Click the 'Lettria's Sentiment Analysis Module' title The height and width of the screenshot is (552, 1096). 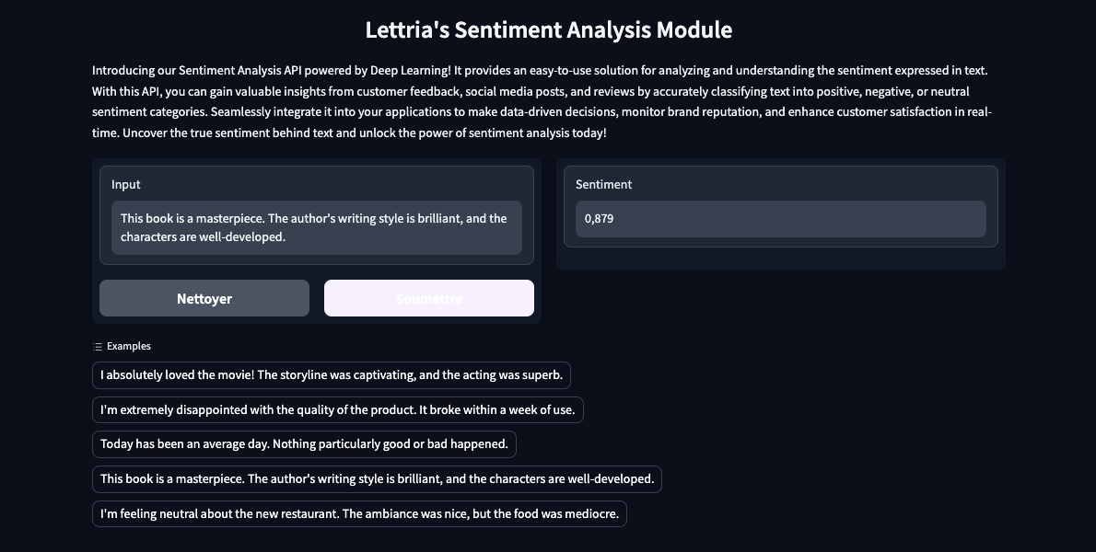(x=548, y=30)
